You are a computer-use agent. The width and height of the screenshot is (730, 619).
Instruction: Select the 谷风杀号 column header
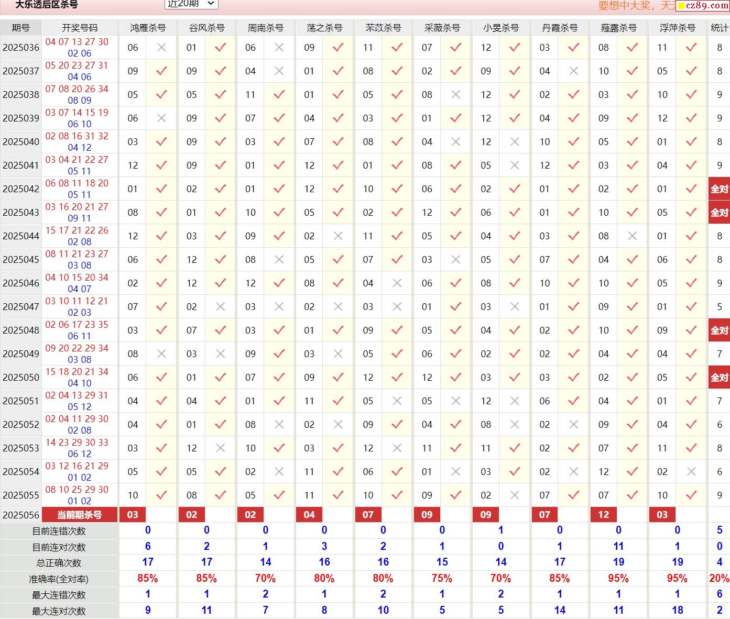coord(206,28)
